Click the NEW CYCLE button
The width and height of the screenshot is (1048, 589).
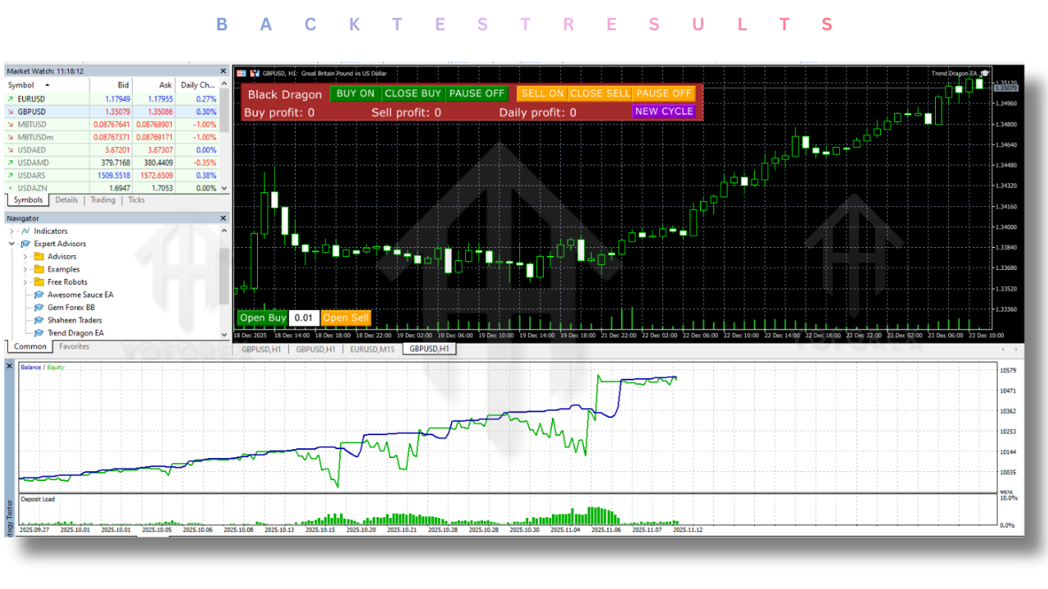(664, 110)
